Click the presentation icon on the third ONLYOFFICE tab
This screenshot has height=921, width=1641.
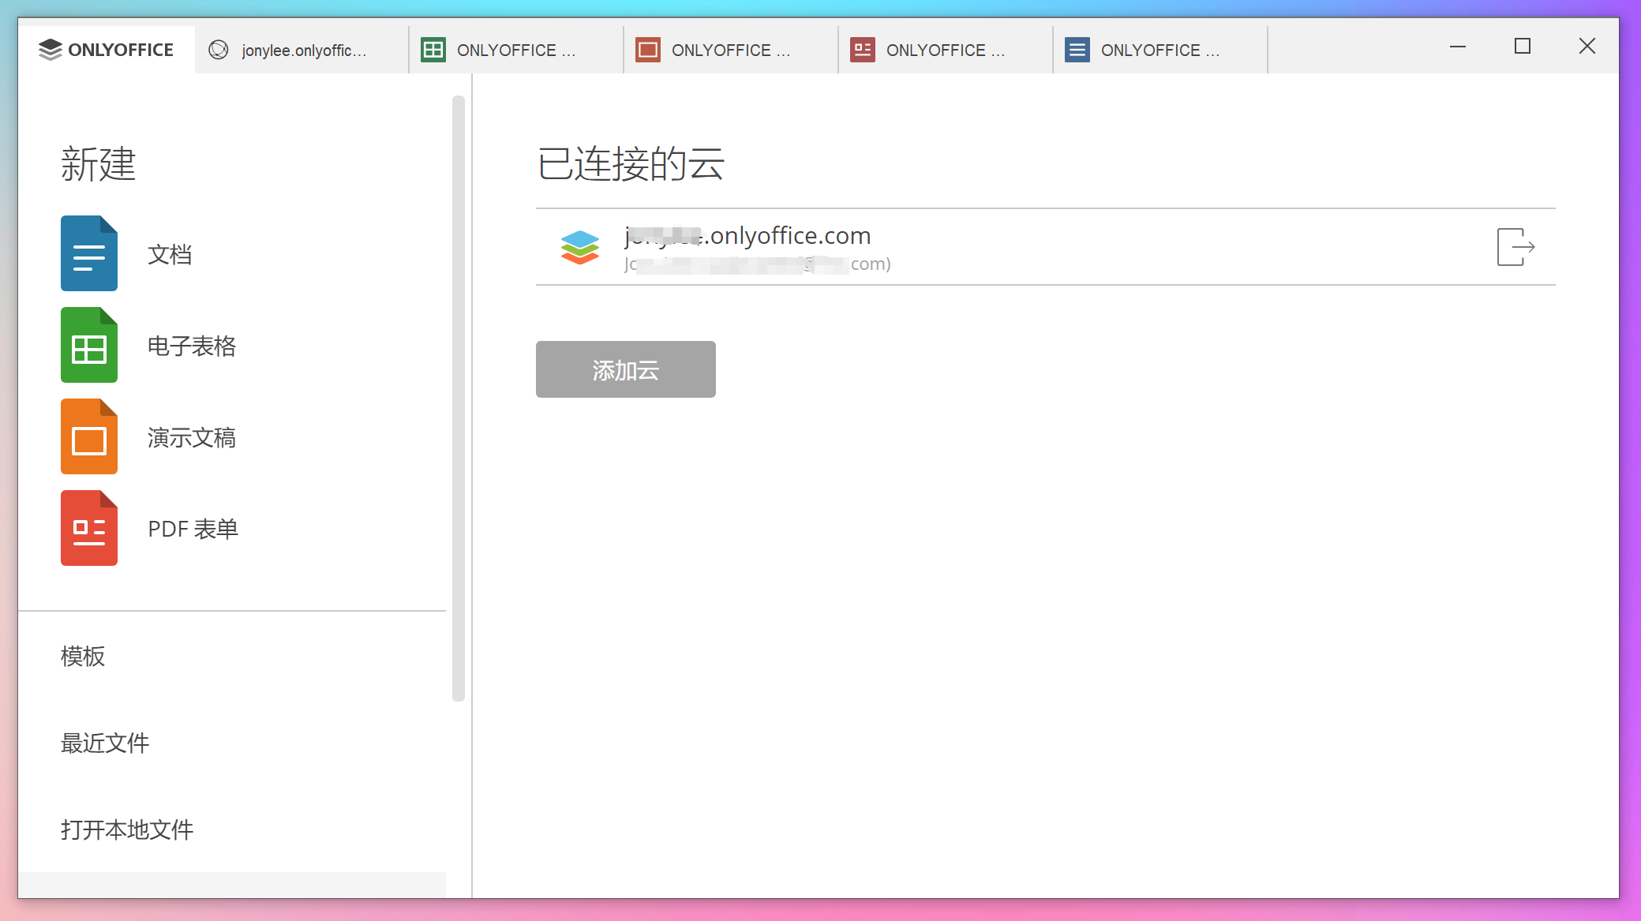tap(648, 49)
